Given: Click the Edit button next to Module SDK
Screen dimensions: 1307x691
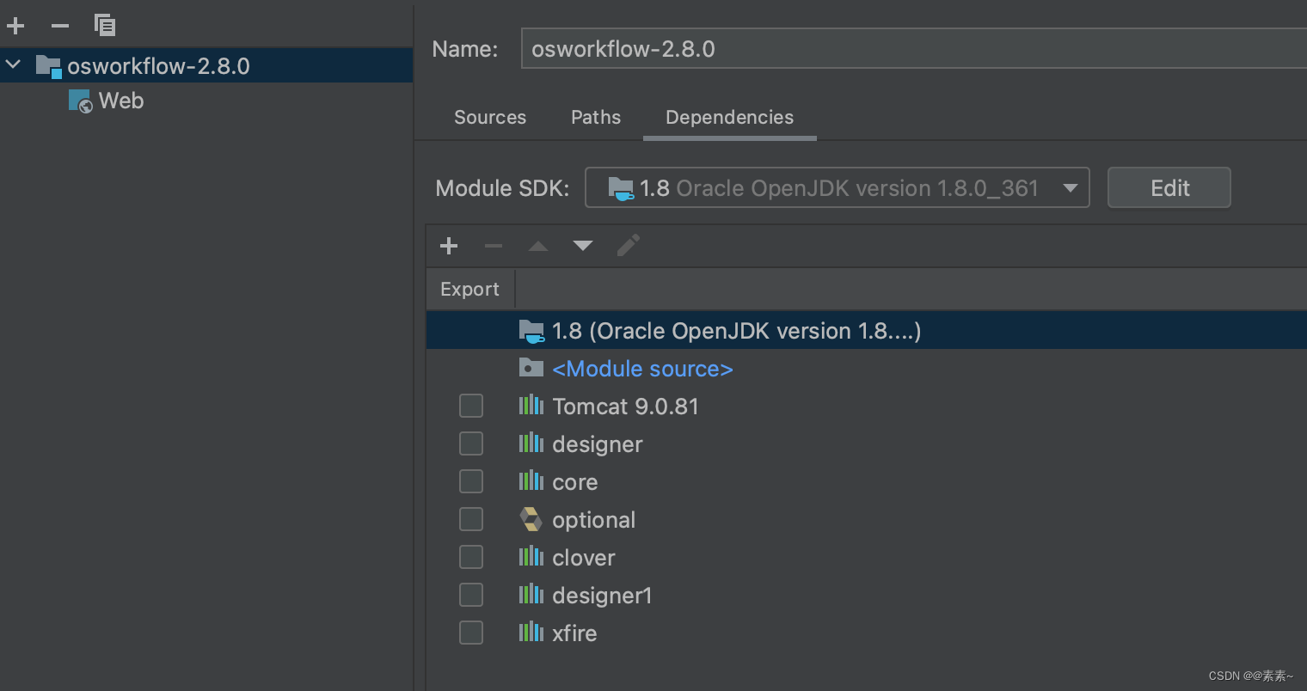Looking at the screenshot, I should pyautogui.click(x=1169, y=187).
